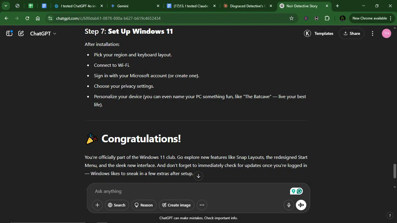Screen dimensions: 397x223
Task: Close the Gemini tab
Action: tap(158, 6)
